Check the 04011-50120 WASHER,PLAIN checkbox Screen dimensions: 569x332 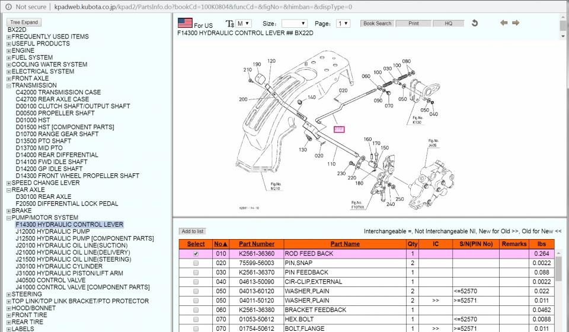196,301
